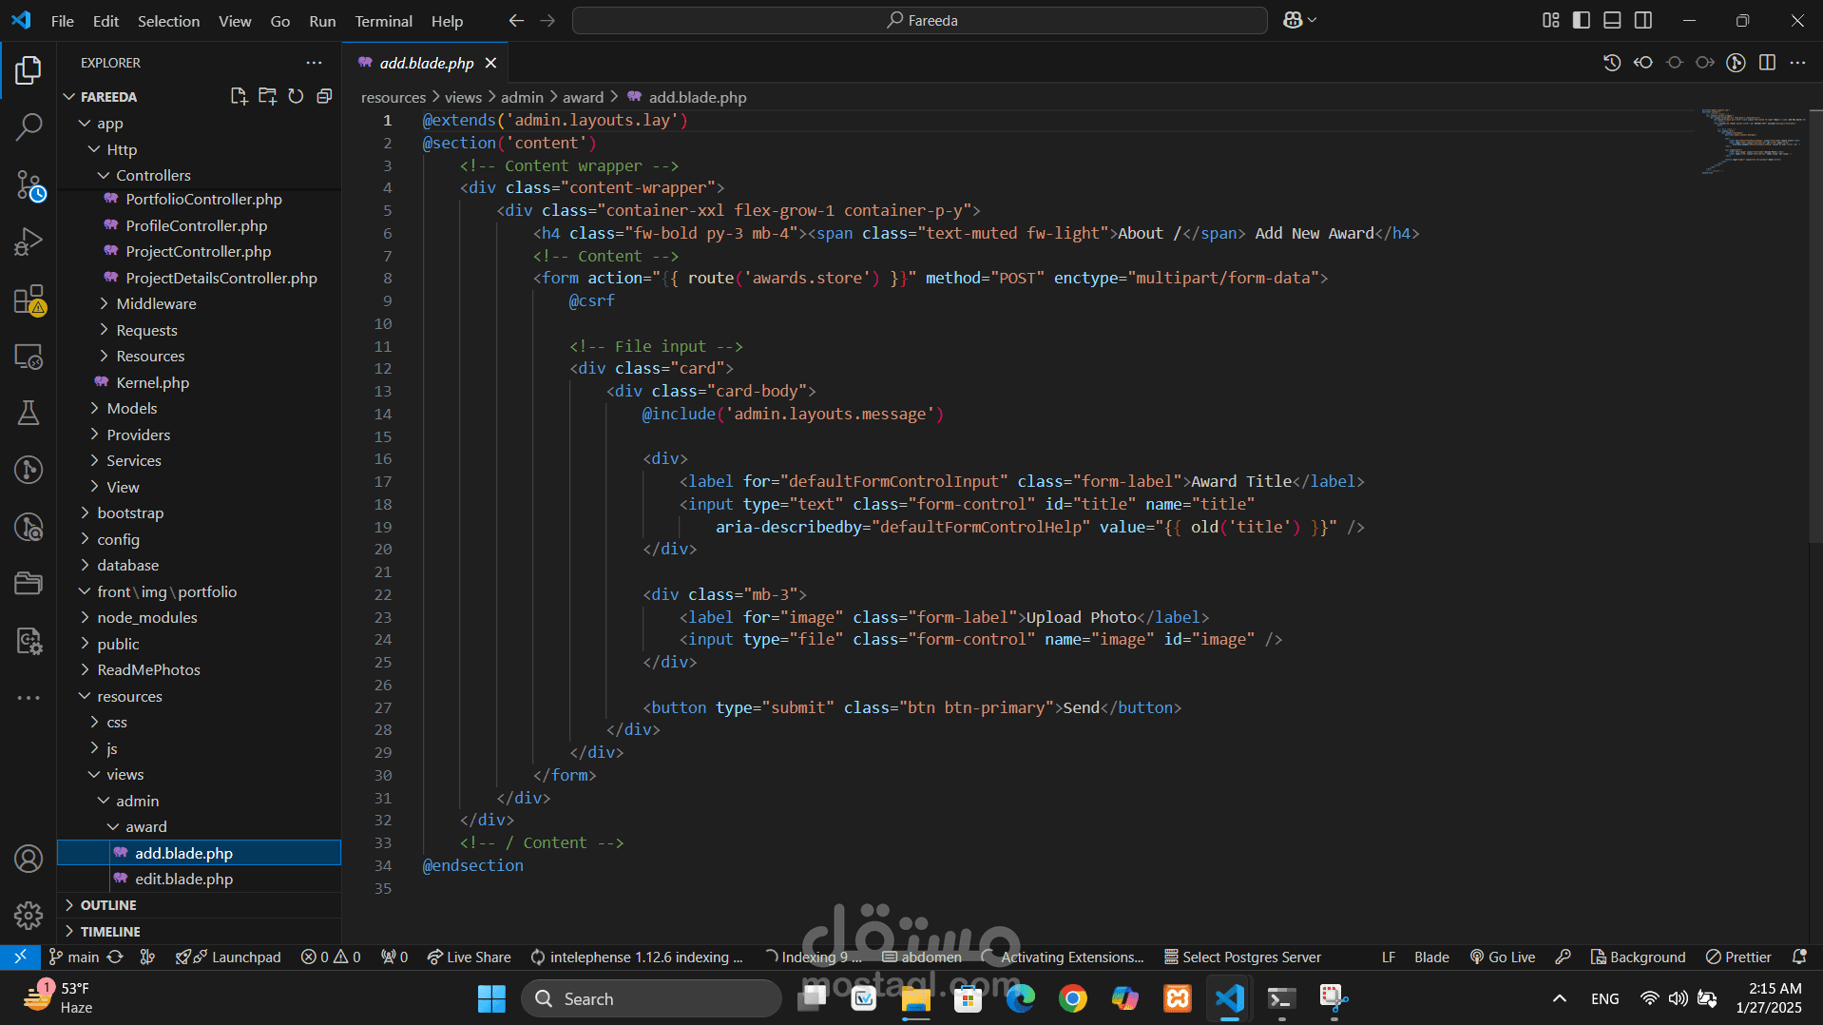Collapse all folders in Explorer

[x=324, y=96]
